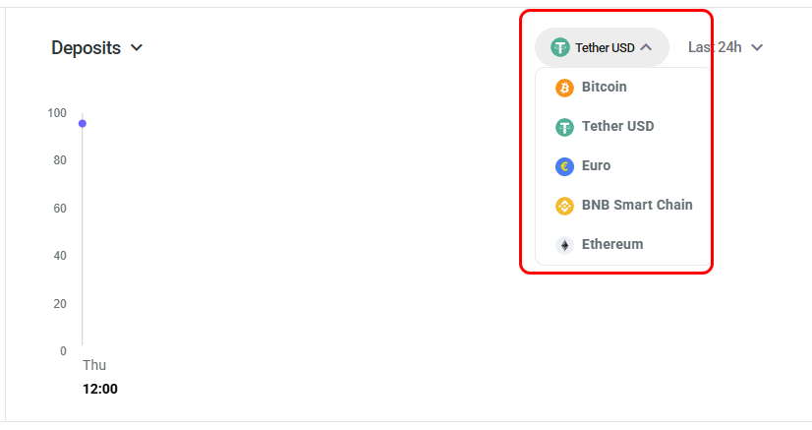This screenshot has height=430, width=812.
Task: Expand the Deposits chevron arrow
Action: [137, 47]
